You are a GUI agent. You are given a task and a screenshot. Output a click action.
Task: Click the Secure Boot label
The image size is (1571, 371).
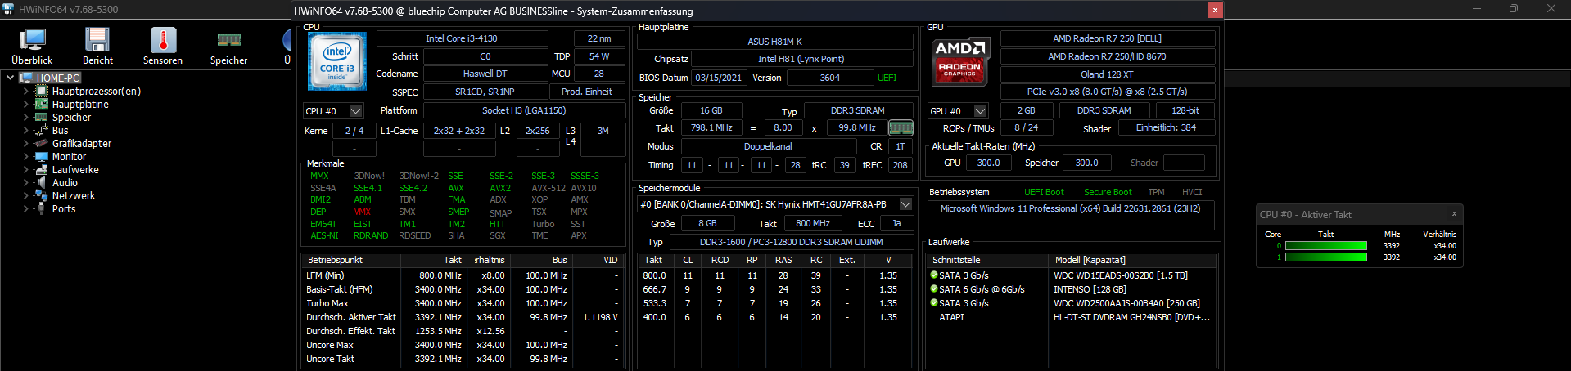point(1108,192)
